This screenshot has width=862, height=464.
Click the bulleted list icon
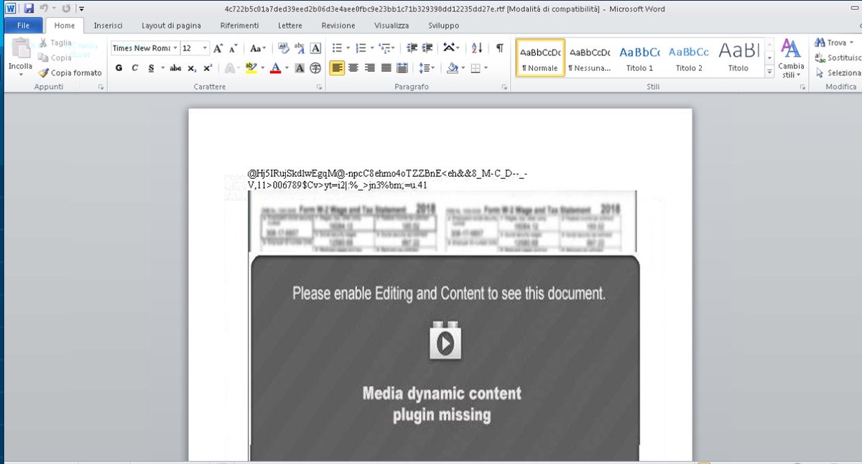(x=337, y=48)
